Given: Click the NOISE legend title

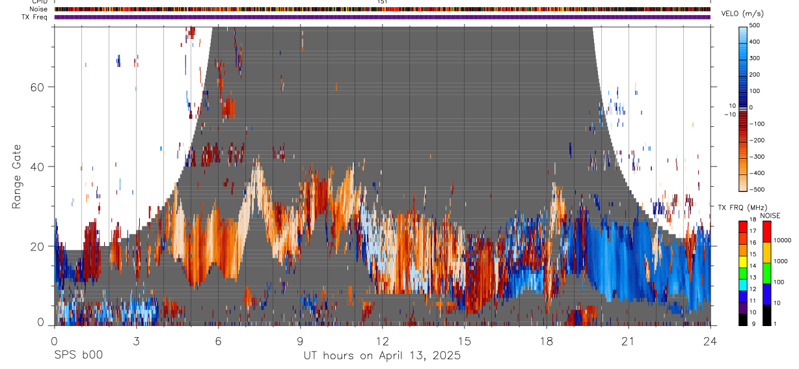Looking at the screenshot, I should pos(770,215).
